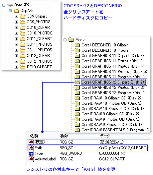Select Corel GRAPHICS 12 Program (Disk 1) key
Viewport: 153px width, 175px height.
(114, 93)
